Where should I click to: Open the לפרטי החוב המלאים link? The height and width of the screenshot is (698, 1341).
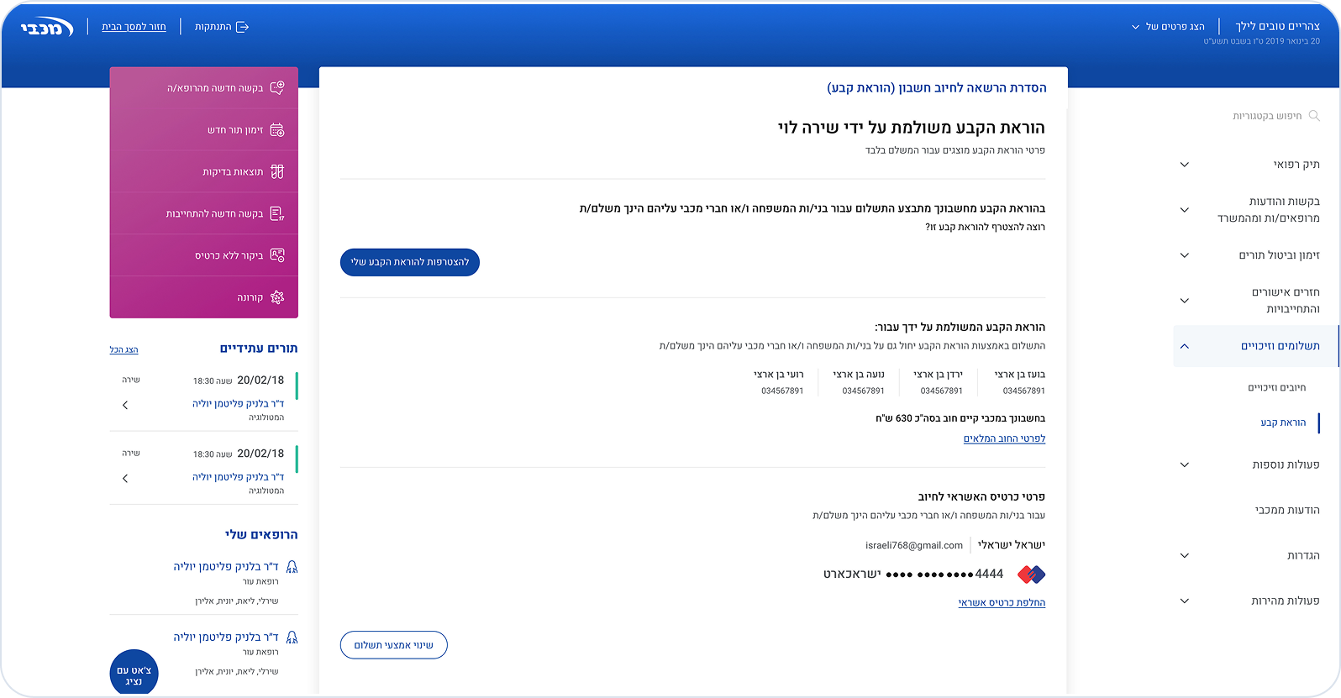1004,438
